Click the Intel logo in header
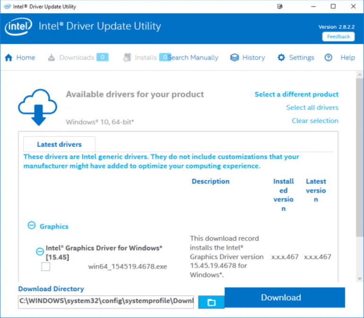 pyautogui.click(x=18, y=26)
